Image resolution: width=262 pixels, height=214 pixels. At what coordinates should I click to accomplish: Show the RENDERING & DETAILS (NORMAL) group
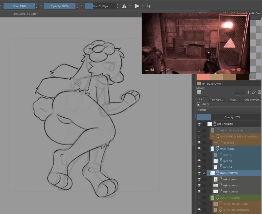coord(199,136)
